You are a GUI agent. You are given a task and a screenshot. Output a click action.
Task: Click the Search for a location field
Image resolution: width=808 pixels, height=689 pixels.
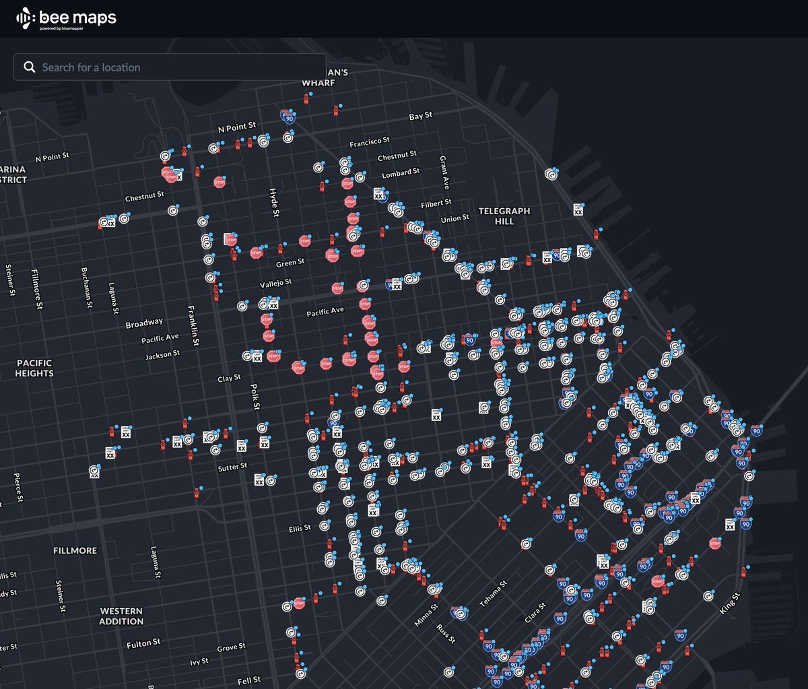pos(168,67)
